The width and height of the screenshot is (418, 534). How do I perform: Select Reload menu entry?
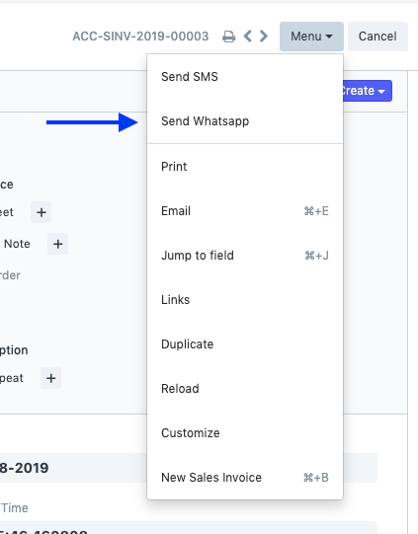(x=245, y=389)
